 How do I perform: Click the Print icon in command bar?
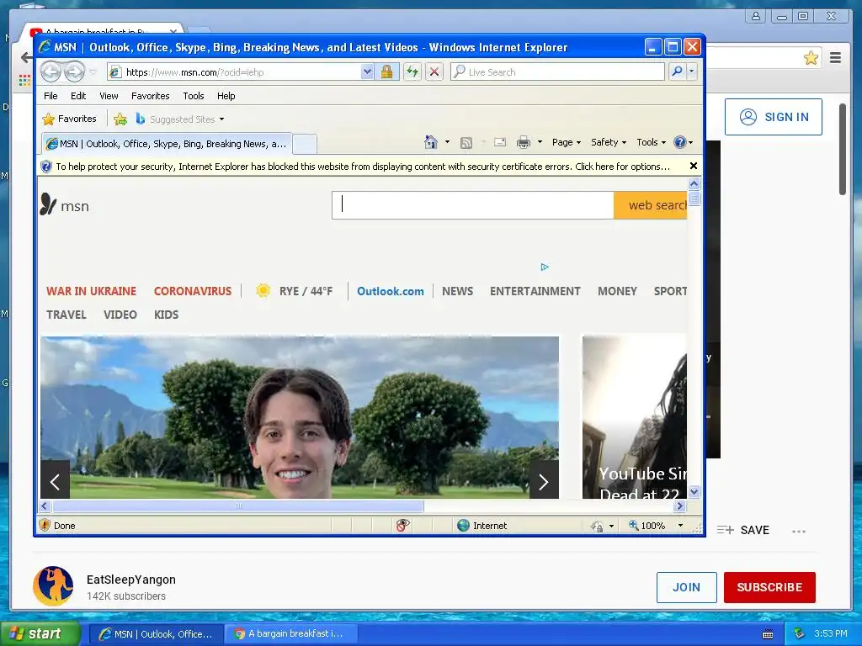tap(524, 142)
